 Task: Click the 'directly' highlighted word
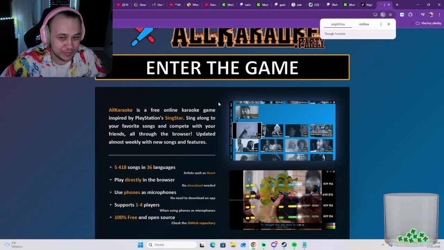click(x=133, y=180)
